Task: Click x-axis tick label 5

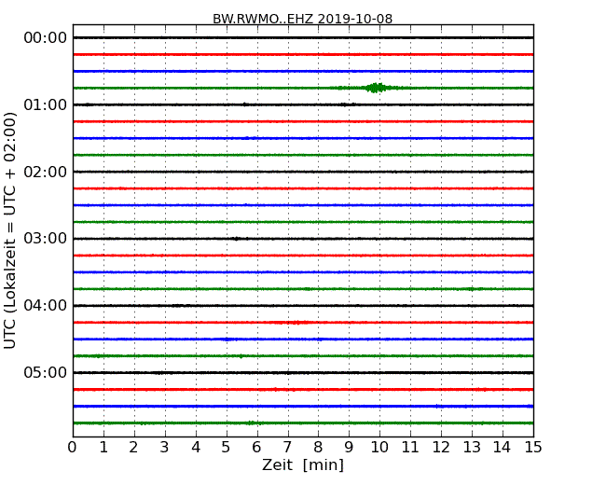Action: click(x=227, y=448)
